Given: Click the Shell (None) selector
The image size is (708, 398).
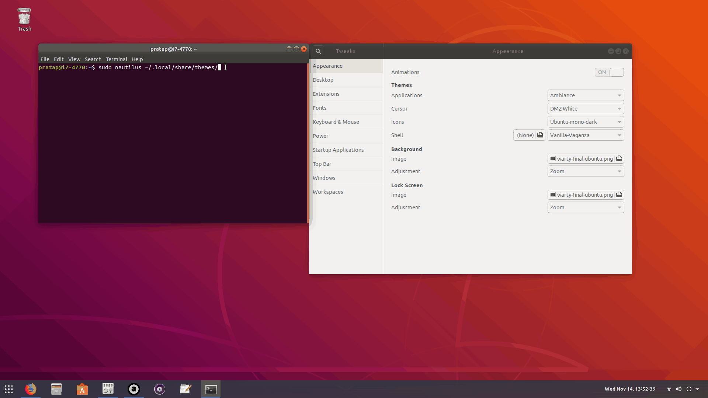Looking at the screenshot, I should point(525,135).
